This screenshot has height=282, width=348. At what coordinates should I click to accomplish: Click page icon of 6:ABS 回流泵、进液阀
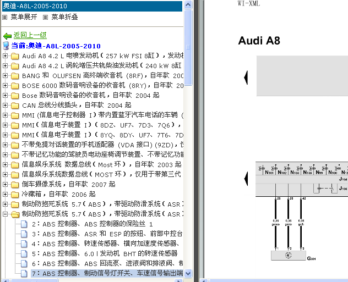click(24, 264)
